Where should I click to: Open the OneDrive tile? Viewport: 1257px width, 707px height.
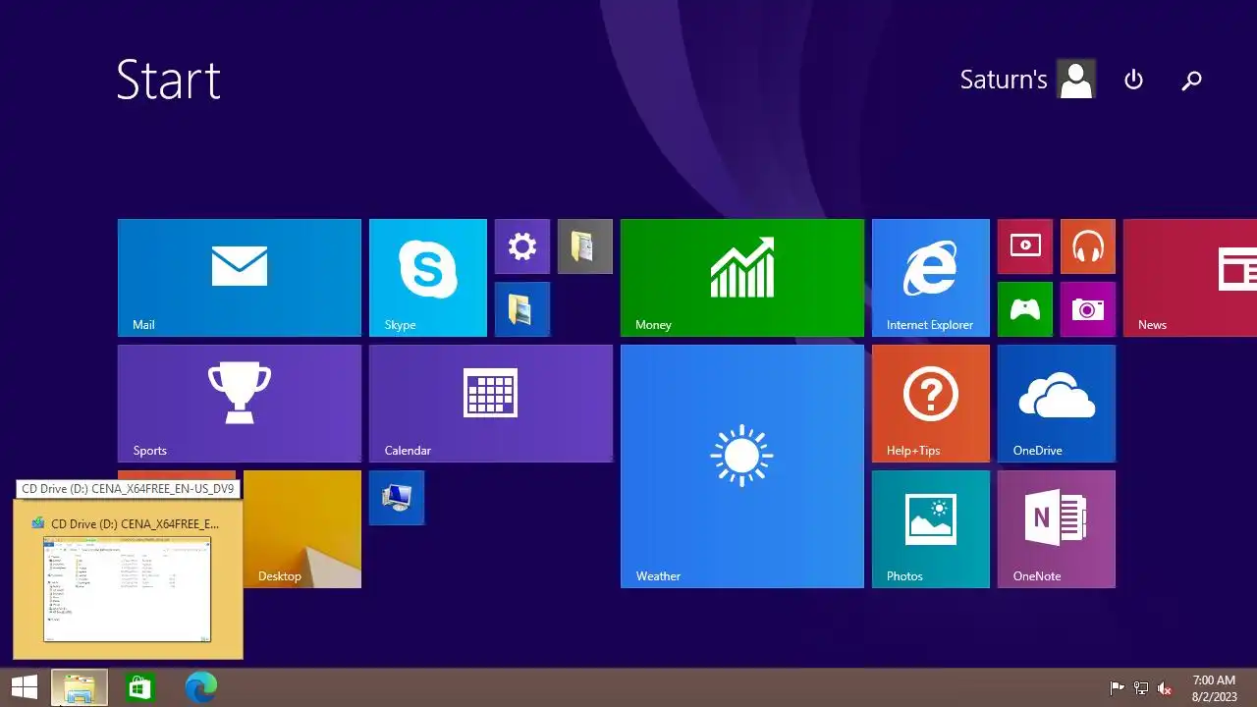(x=1057, y=404)
